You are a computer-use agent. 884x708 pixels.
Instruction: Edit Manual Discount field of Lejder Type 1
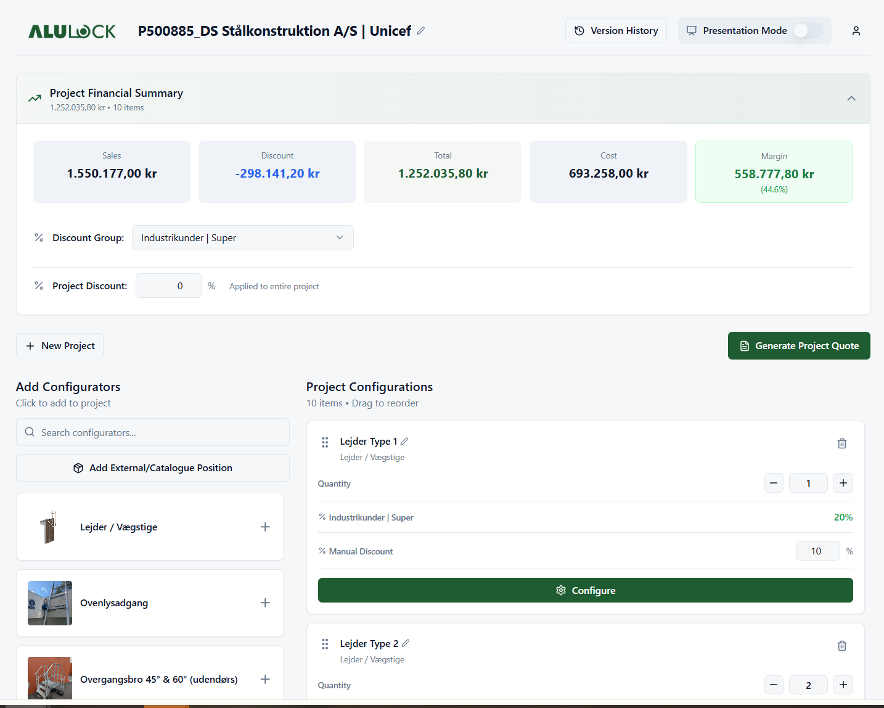point(817,551)
